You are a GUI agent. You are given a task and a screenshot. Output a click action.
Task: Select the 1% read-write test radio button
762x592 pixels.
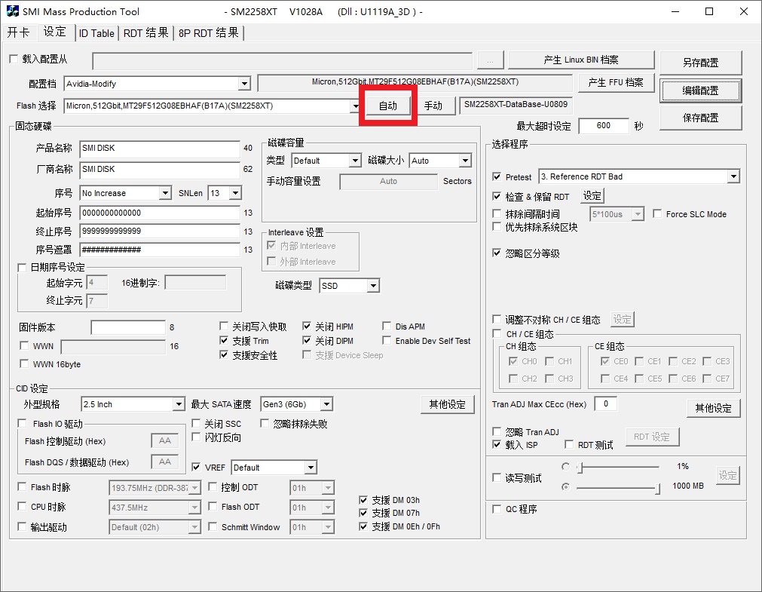coord(566,467)
